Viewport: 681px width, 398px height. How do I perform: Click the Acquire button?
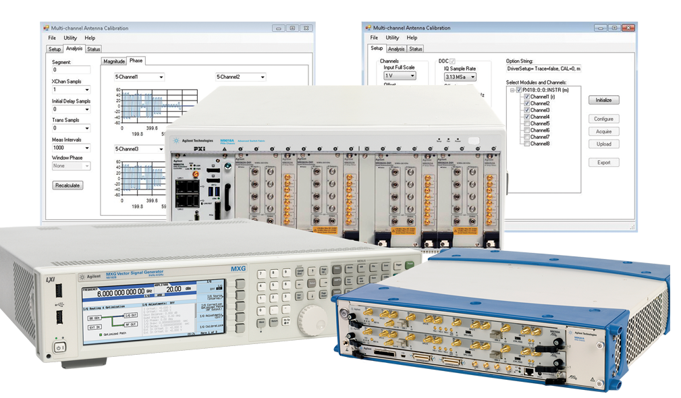tap(603, 132)
